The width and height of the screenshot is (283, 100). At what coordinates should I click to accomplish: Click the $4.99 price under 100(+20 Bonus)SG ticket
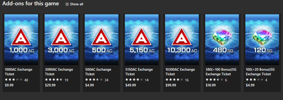250,85
